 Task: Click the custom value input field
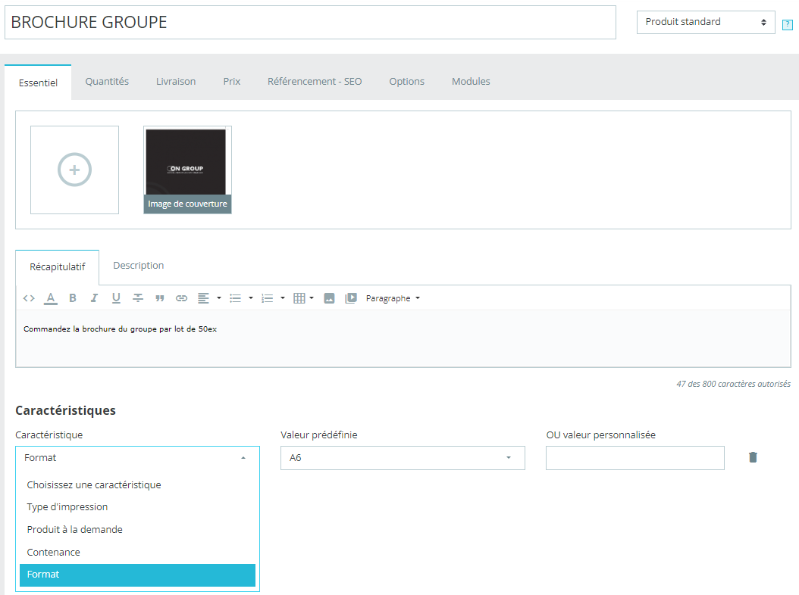(634, 458)
